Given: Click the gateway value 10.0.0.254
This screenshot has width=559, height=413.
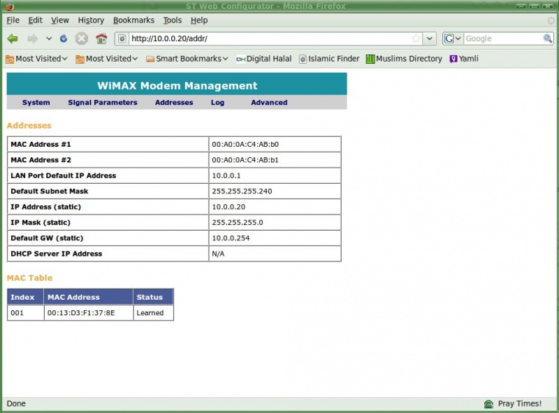Looking at the screenshot, I should pyautogui.click(x=231, y=238).
